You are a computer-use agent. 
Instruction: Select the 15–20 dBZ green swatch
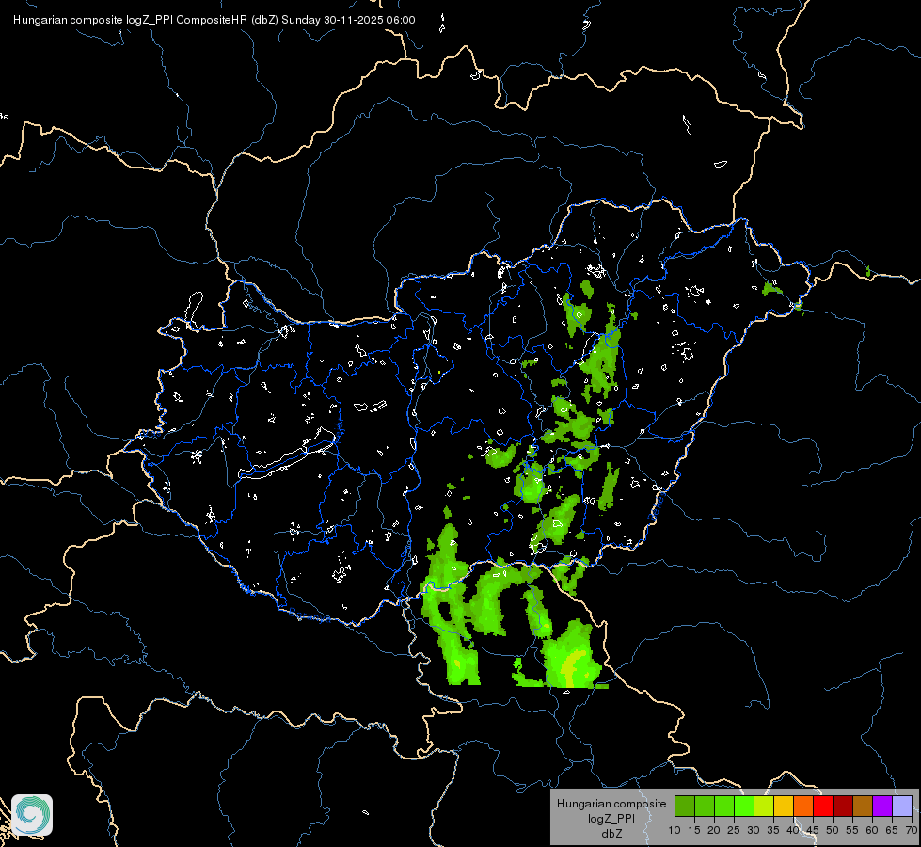[705, 806]
